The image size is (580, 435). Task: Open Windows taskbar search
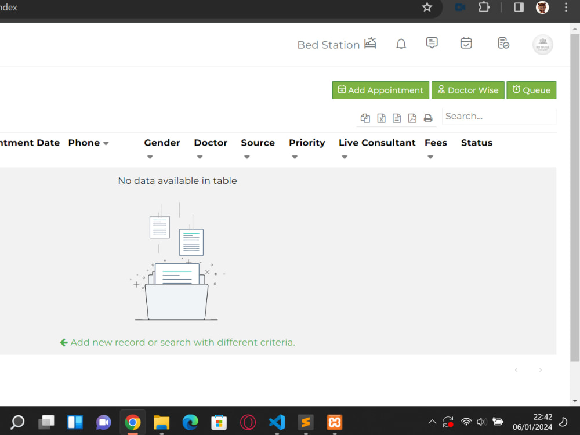point(17,422)
